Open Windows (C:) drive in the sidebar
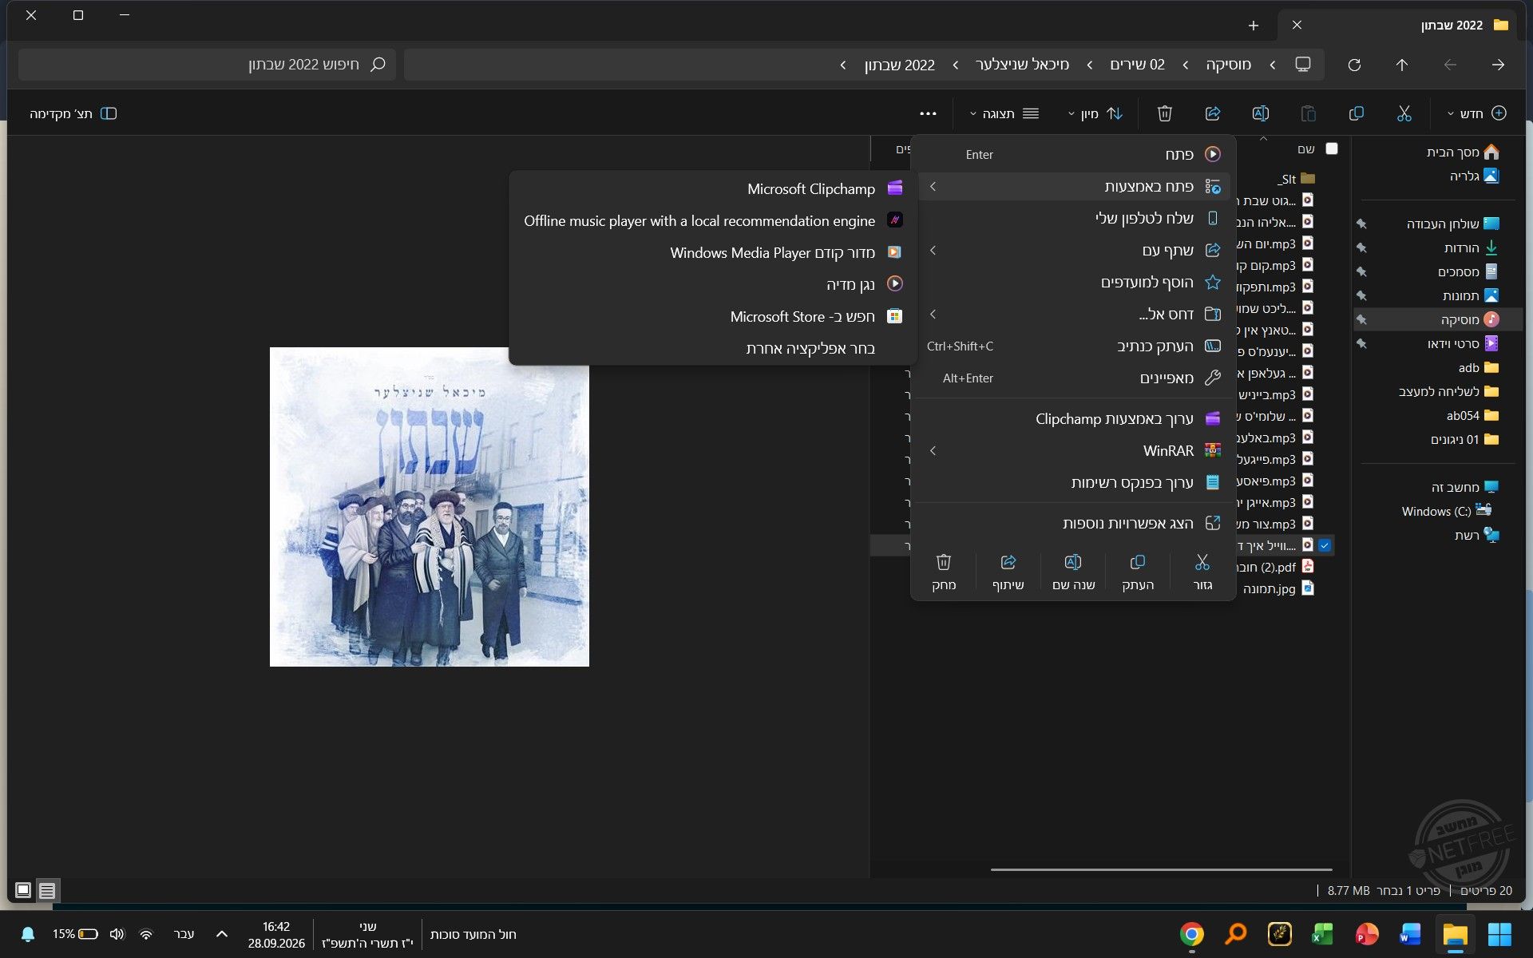This screenshot has width=1533, height=958. (1447, 511)
